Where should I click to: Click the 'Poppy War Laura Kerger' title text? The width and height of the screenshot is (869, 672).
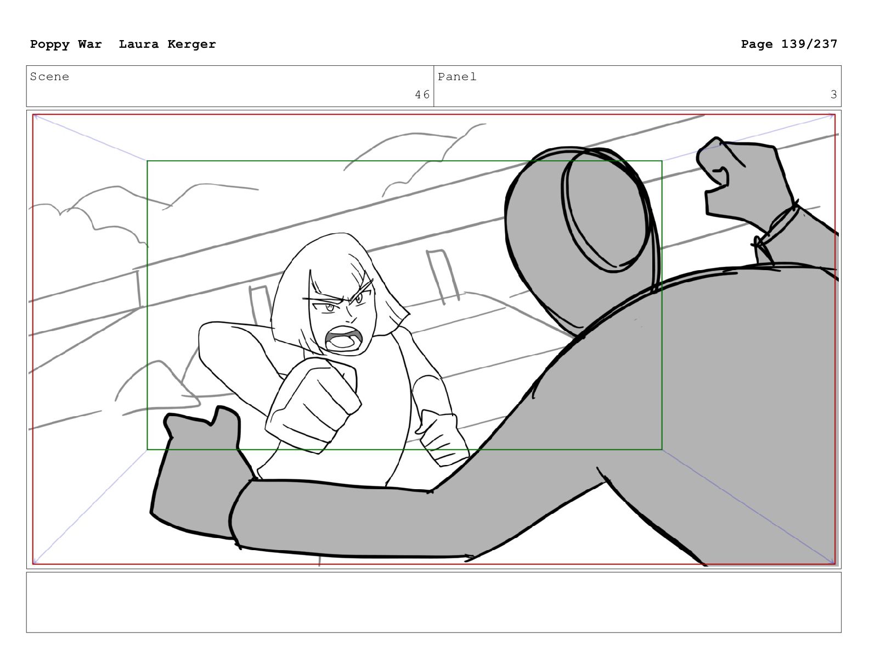(x=123, y=44)
